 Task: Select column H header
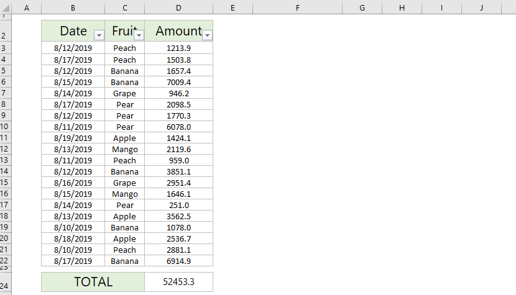click(402, 7)
